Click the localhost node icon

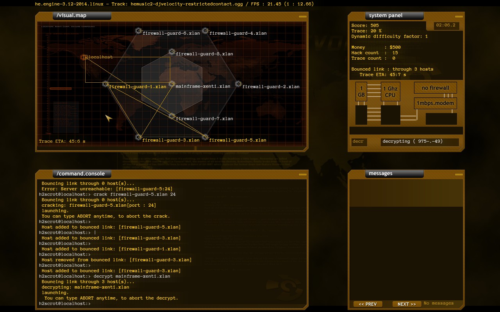click(84, 57)
